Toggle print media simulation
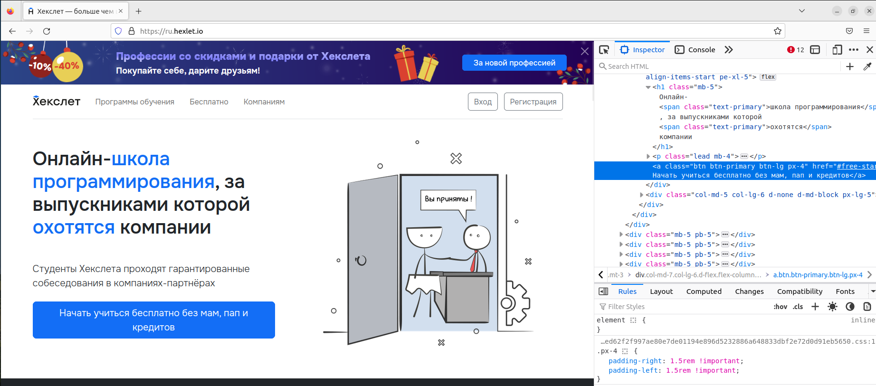876x386 pixels. click(x=867, y=307)
